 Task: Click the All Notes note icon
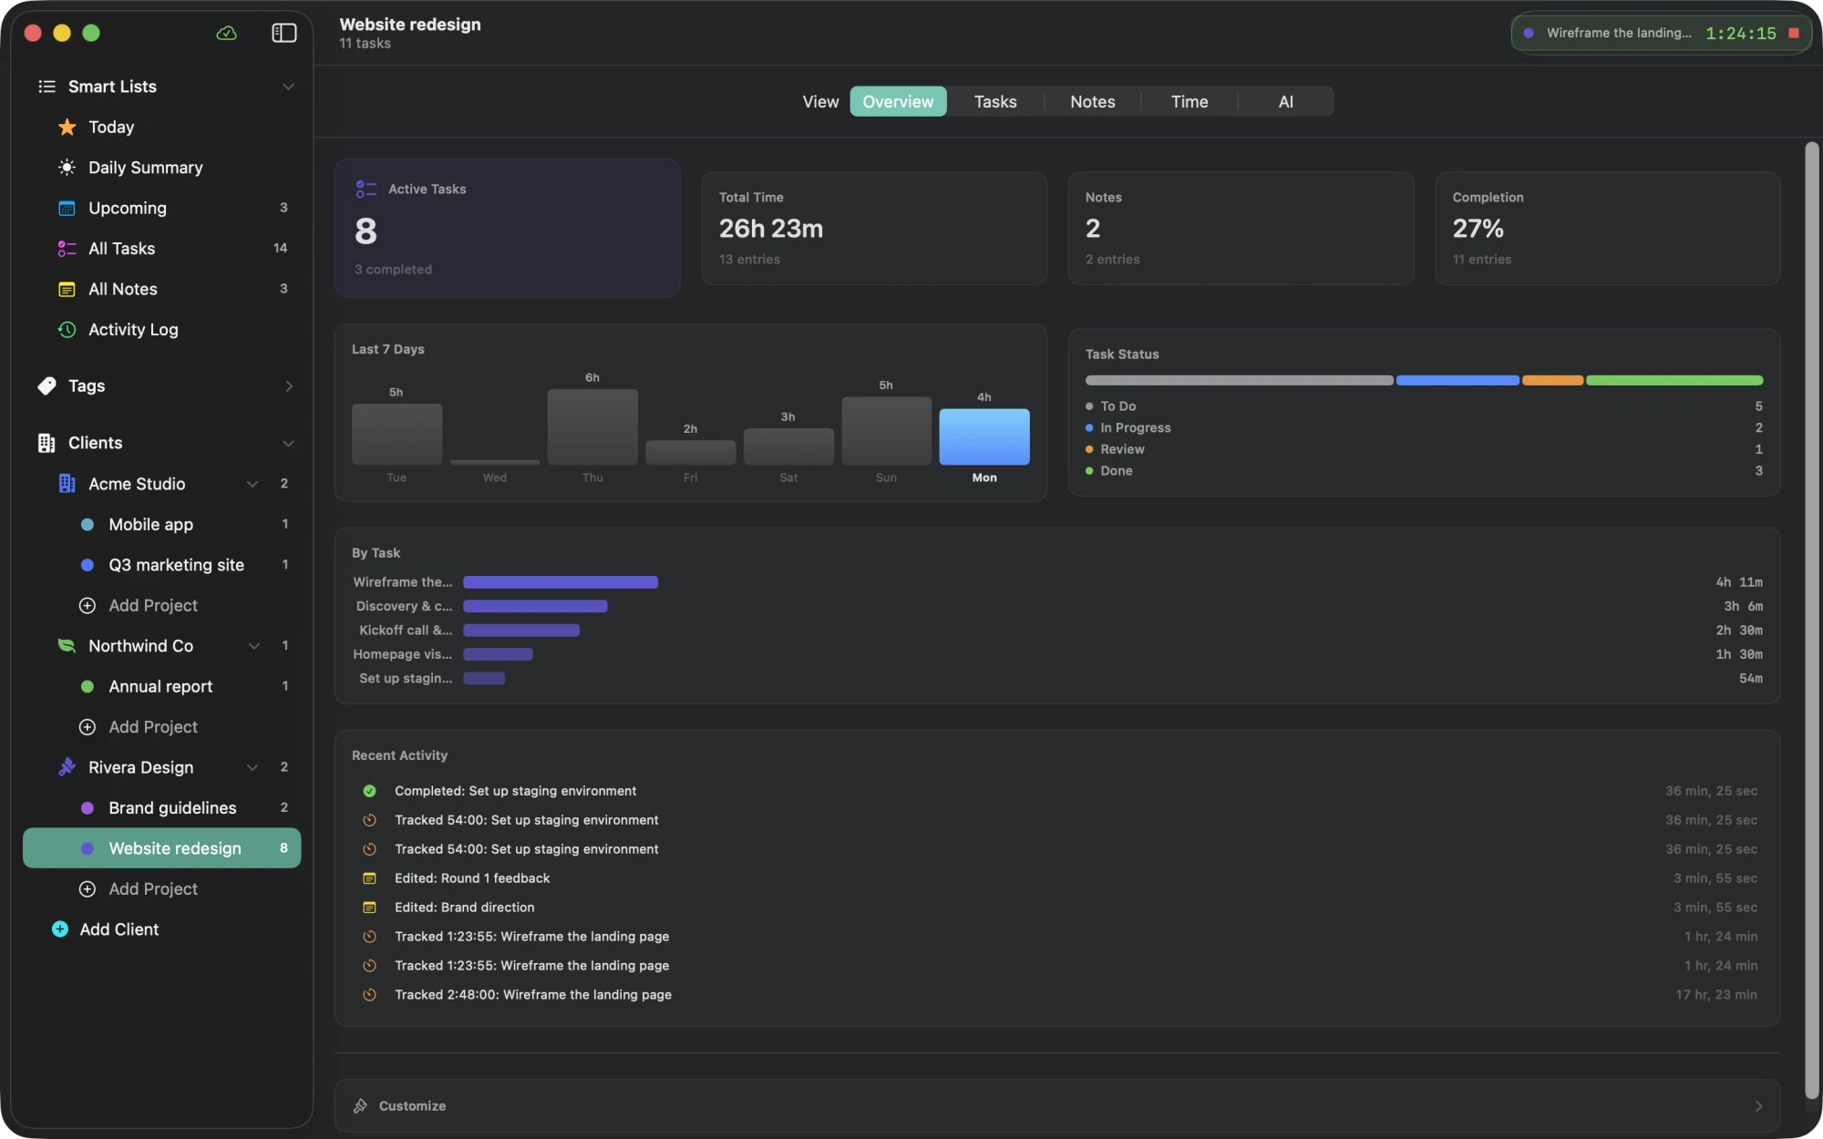(67, 289)
